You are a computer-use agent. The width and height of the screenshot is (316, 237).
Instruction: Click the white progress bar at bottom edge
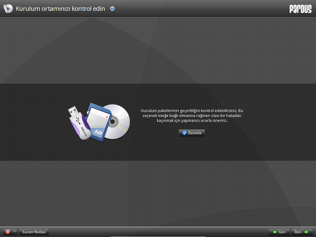click(x=158, y=236)
